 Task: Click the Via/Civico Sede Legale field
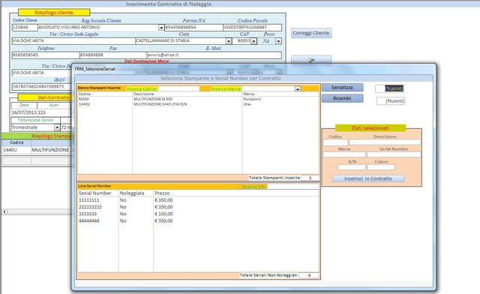[x=73, y=41]
